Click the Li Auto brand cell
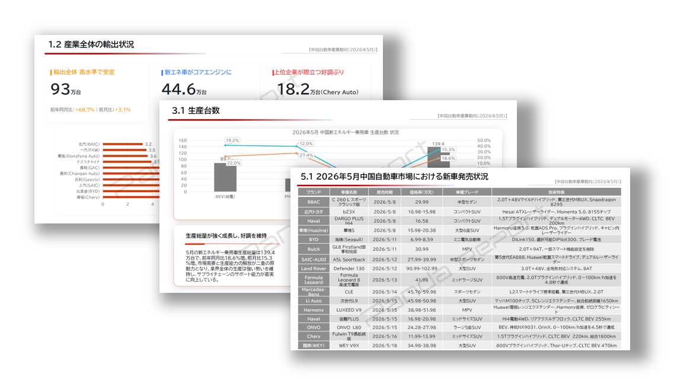The height and width of the screenshot is (390, 687). pos(314,301)
